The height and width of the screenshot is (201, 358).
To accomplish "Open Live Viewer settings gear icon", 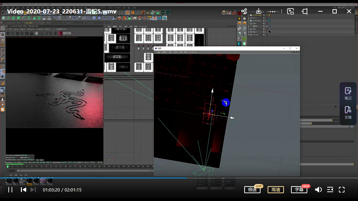I will pyautogui.click(x=27, y=33).
